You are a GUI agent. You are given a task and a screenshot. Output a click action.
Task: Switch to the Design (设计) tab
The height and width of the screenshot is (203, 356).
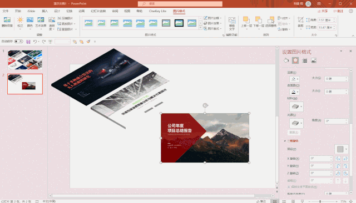(x=57, y=11)
